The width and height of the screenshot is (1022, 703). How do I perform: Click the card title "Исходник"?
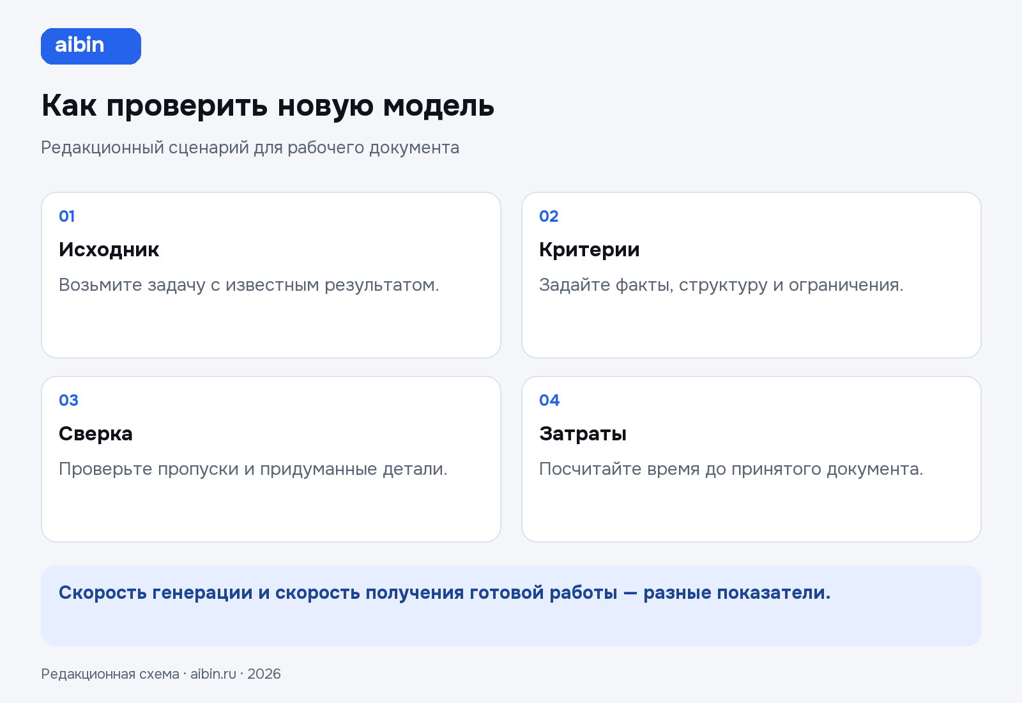coord(109,249)
